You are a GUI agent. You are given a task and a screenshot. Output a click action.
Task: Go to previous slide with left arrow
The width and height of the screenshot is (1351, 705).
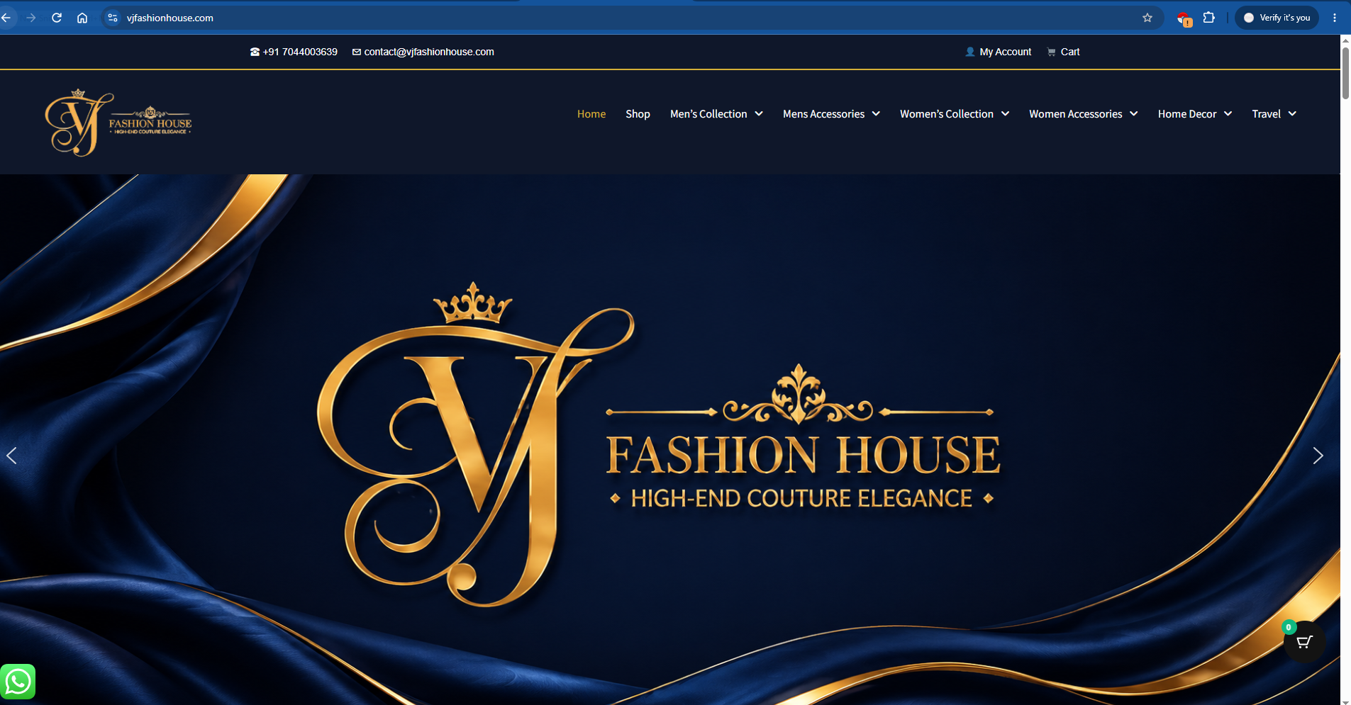pyautogui.click(x=11, y=456)
